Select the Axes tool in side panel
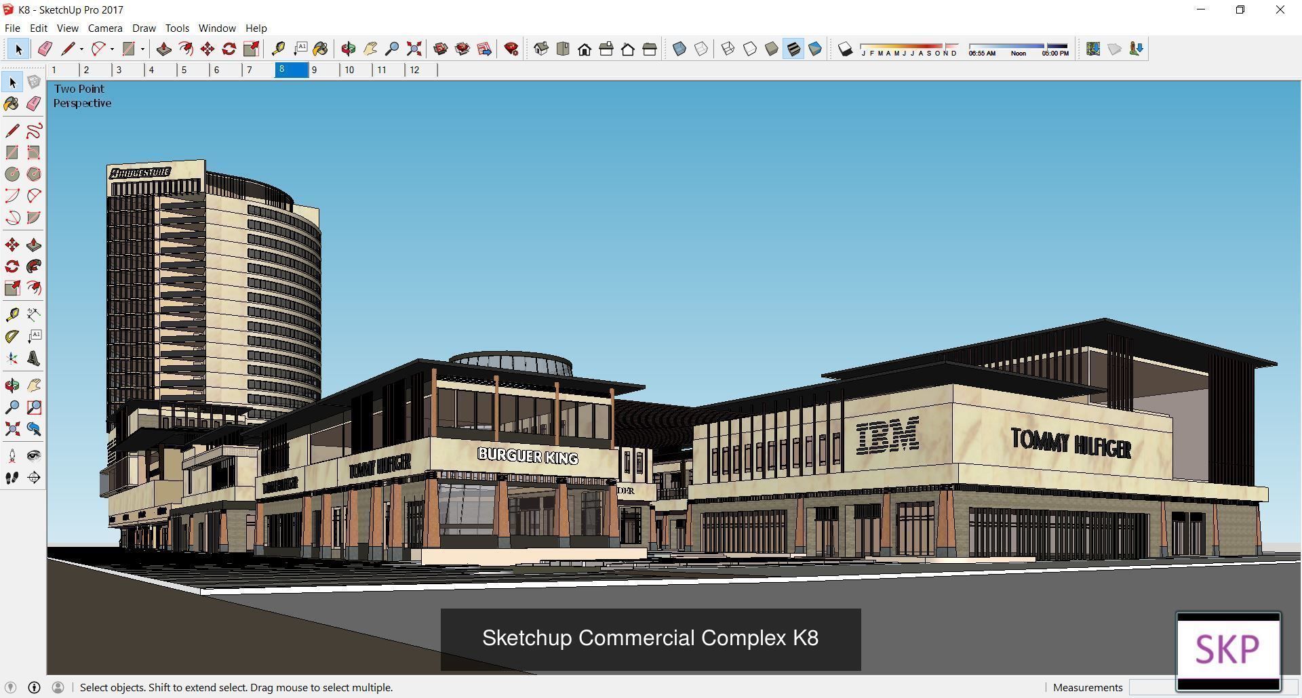The image size is (1302, 698). [12, 358]
